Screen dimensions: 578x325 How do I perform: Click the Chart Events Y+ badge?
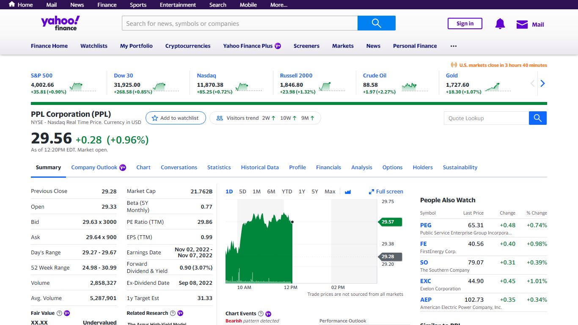268,314
